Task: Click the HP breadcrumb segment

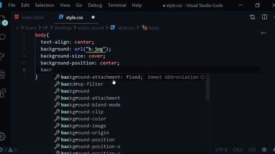Action: point(45,28)
